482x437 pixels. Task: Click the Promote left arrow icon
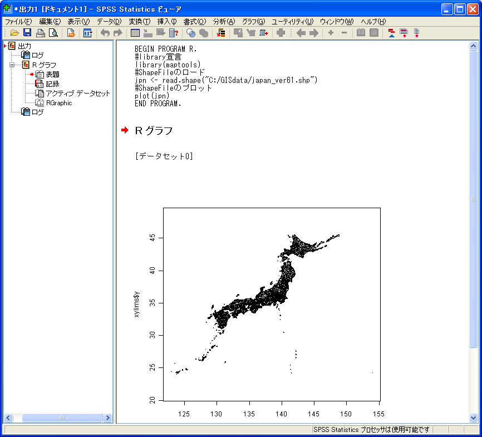coord(301,33)
